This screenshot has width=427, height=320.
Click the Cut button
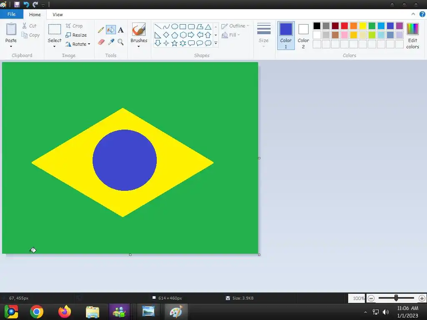point(29,26)
